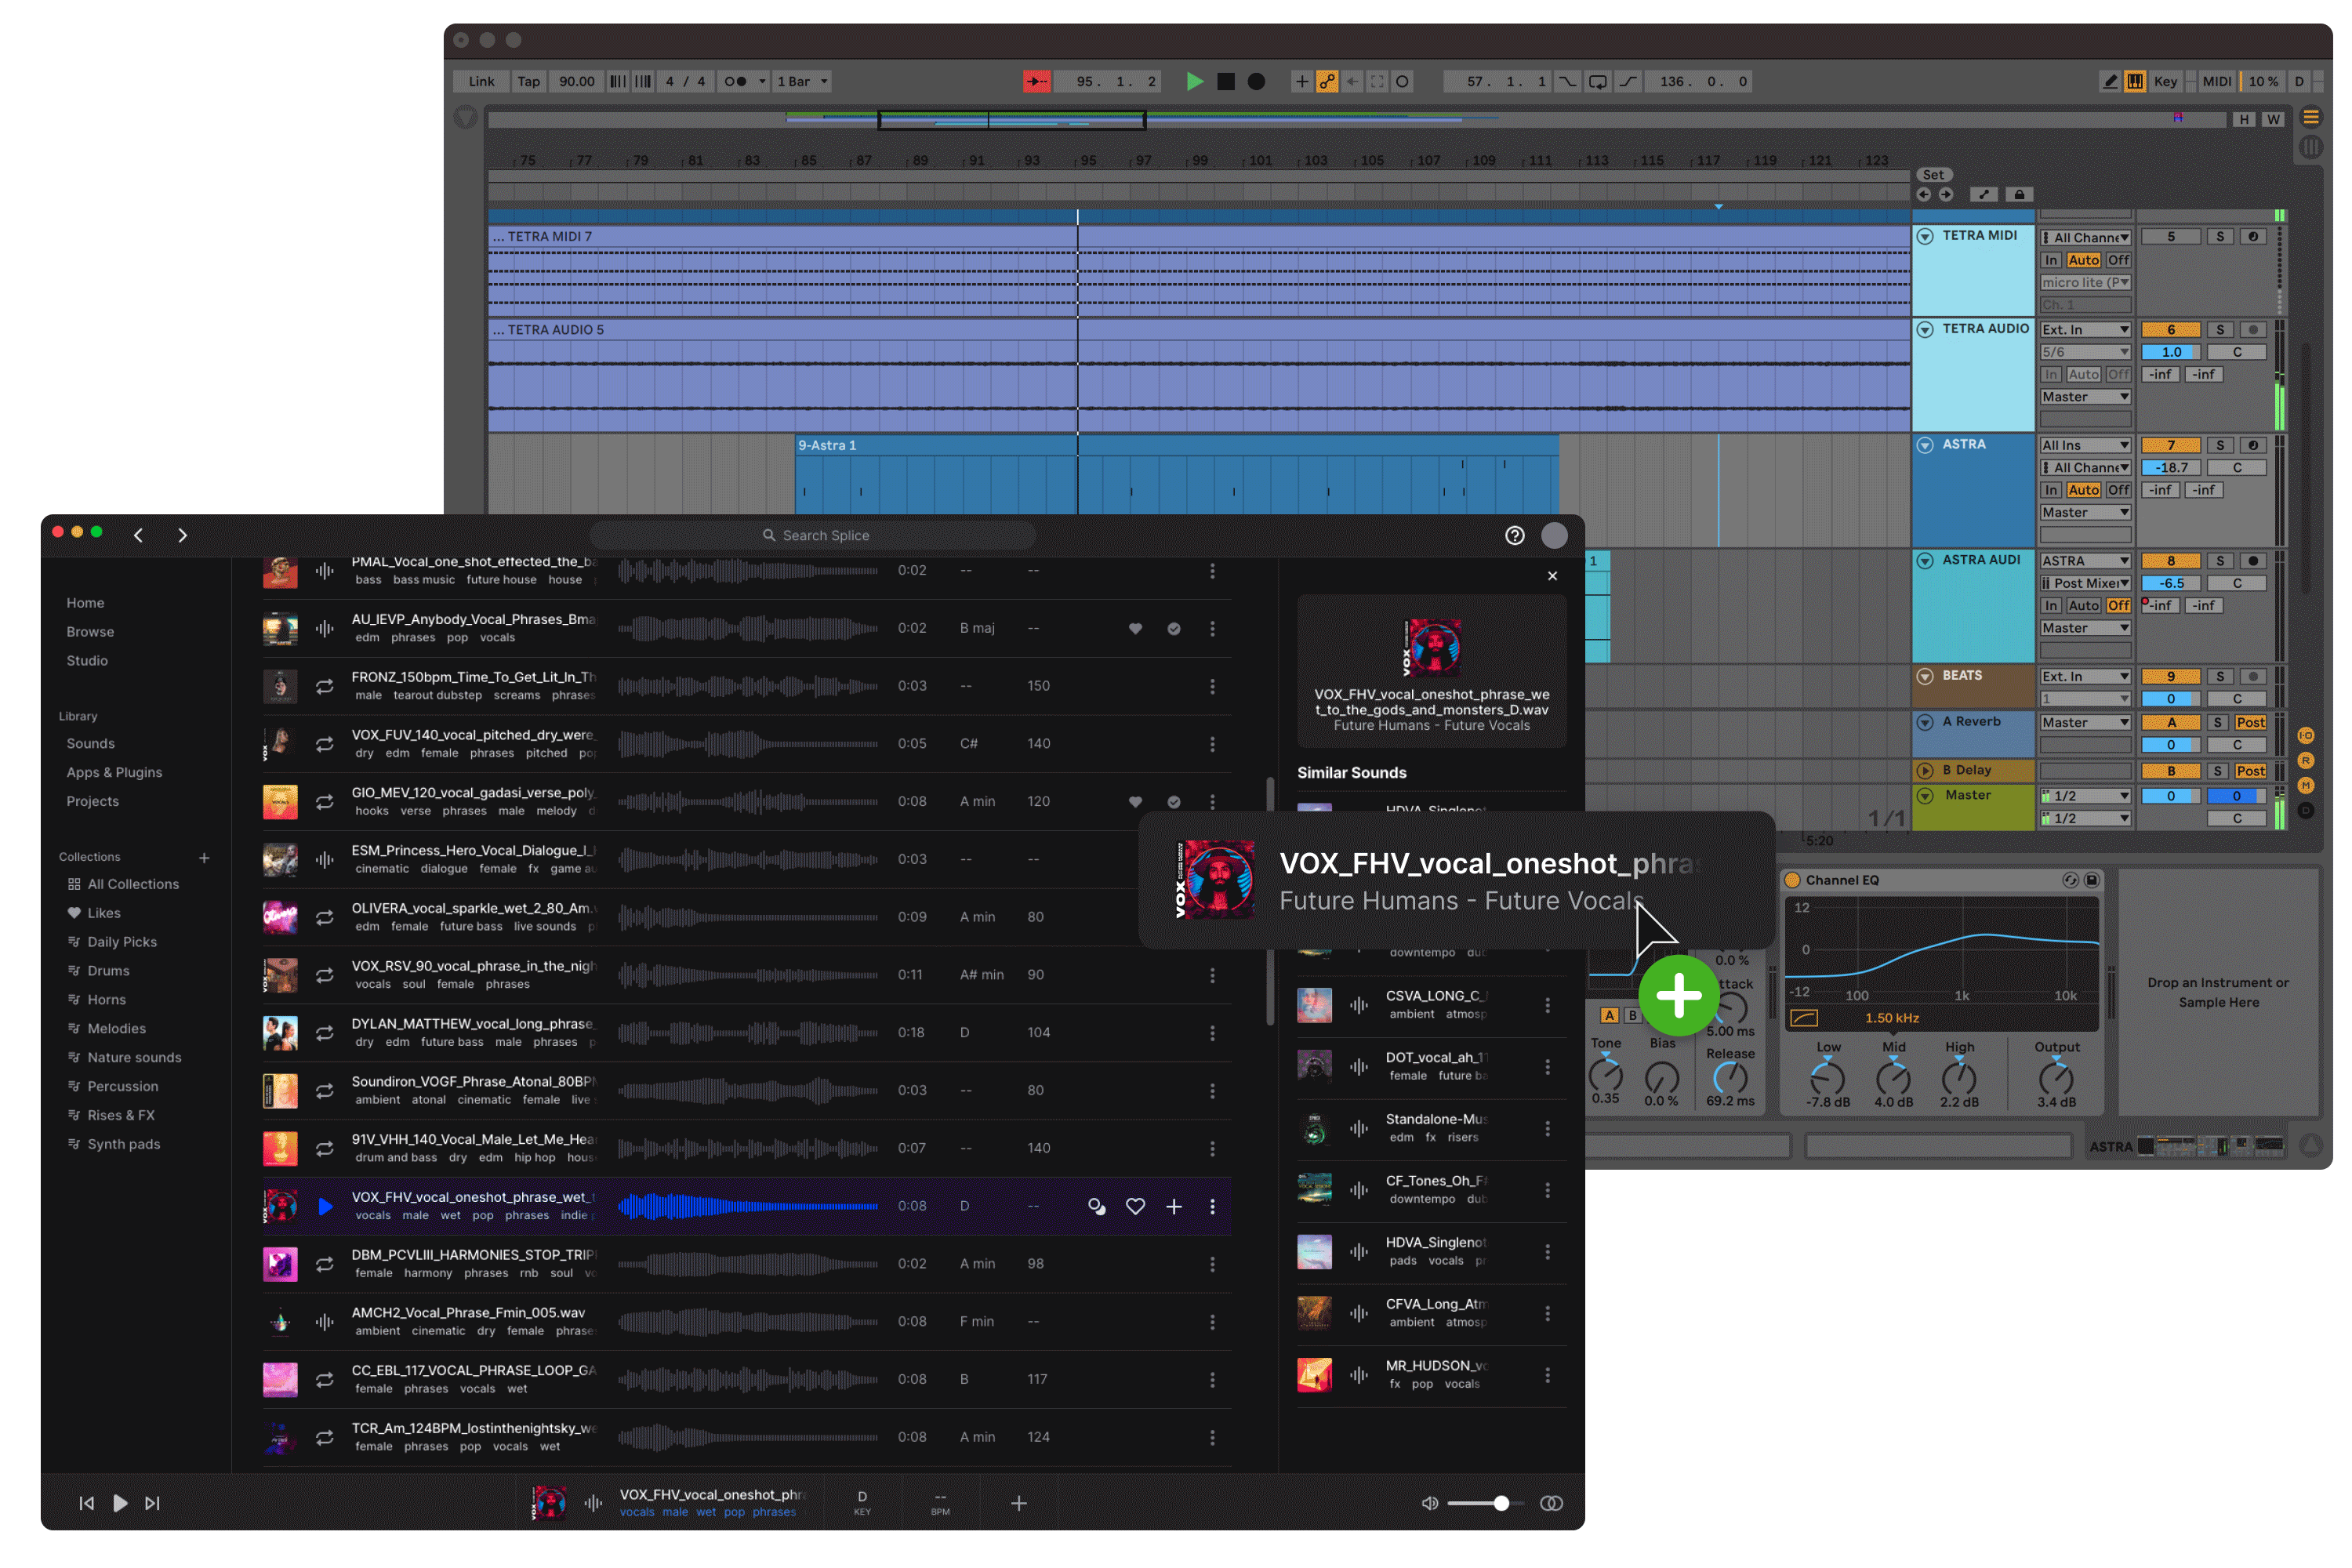
Task: Toggle Ableton automation arm icon
Action: (1327, 82)
